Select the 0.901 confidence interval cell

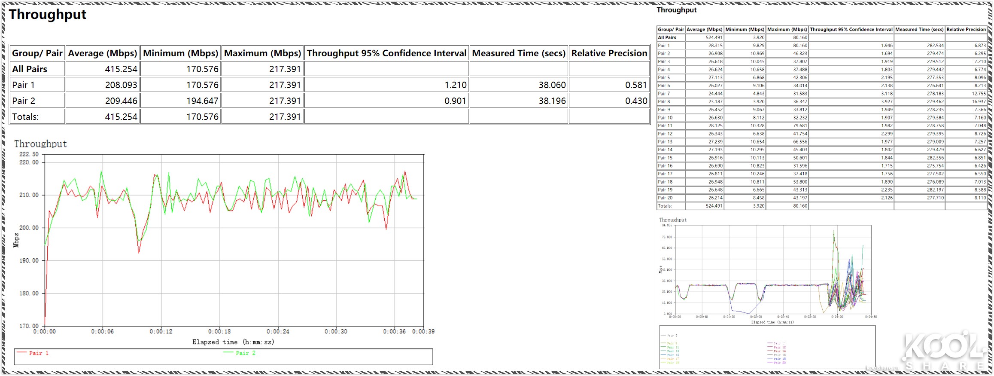tap(455, 101)
